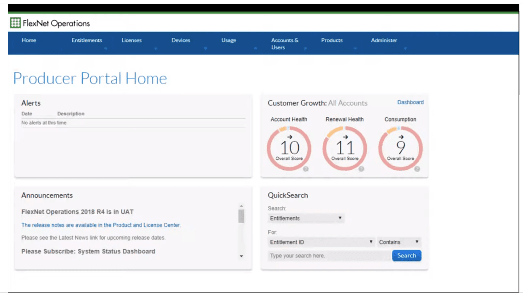Click the Consumption help question icon
This screenshot has height=298, width=523.
pyautogui.click(x=417, y=169)
